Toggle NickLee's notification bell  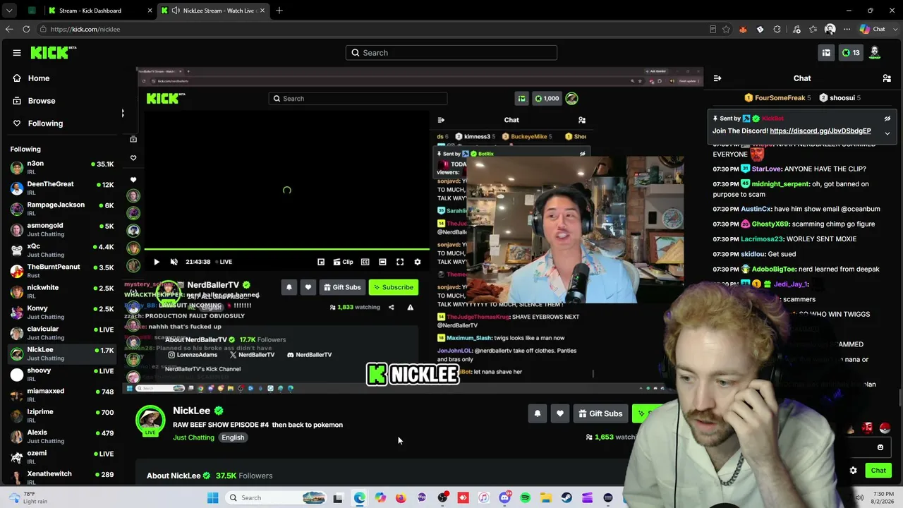[538, 413]
